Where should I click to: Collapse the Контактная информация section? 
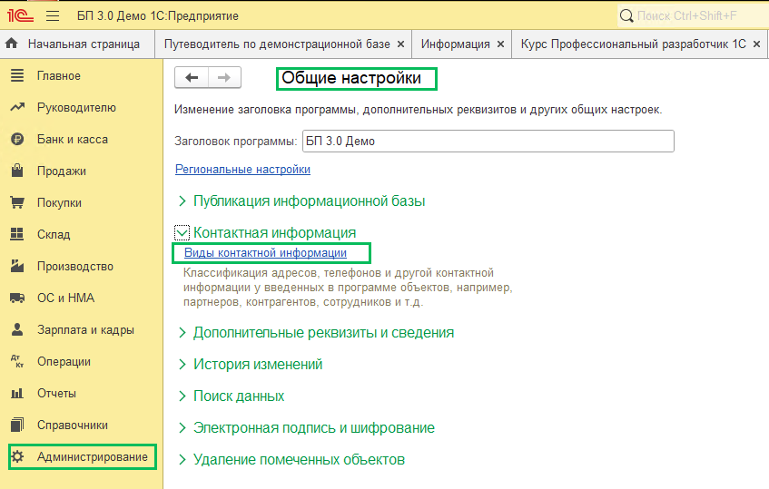pos(182,233)
